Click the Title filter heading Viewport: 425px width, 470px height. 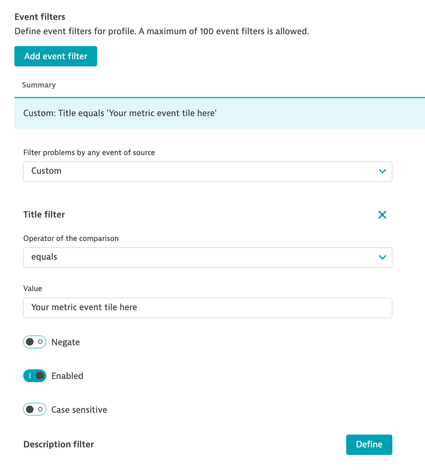click(44, 215)
